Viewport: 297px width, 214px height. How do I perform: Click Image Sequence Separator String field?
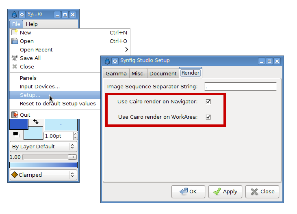point(241,86)
